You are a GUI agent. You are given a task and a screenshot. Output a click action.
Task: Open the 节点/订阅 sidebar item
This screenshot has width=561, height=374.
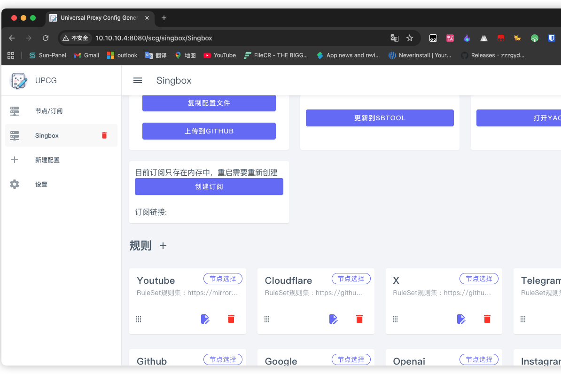click(61, 111)
